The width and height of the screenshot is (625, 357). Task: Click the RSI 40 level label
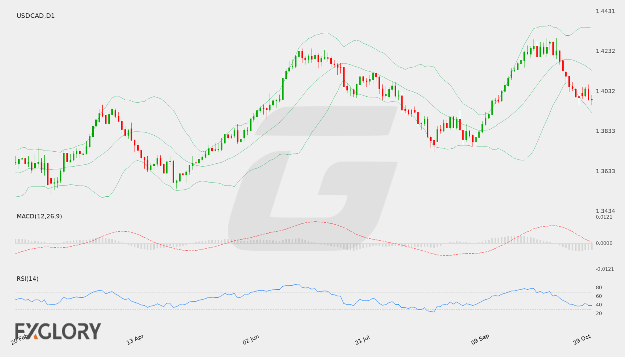(599, 305)
